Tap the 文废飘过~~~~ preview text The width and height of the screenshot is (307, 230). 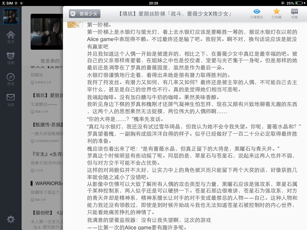44,104
